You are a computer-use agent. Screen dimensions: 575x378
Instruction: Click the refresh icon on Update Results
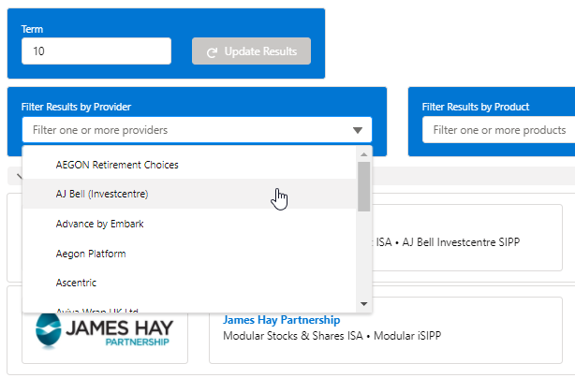pos(212,52)
